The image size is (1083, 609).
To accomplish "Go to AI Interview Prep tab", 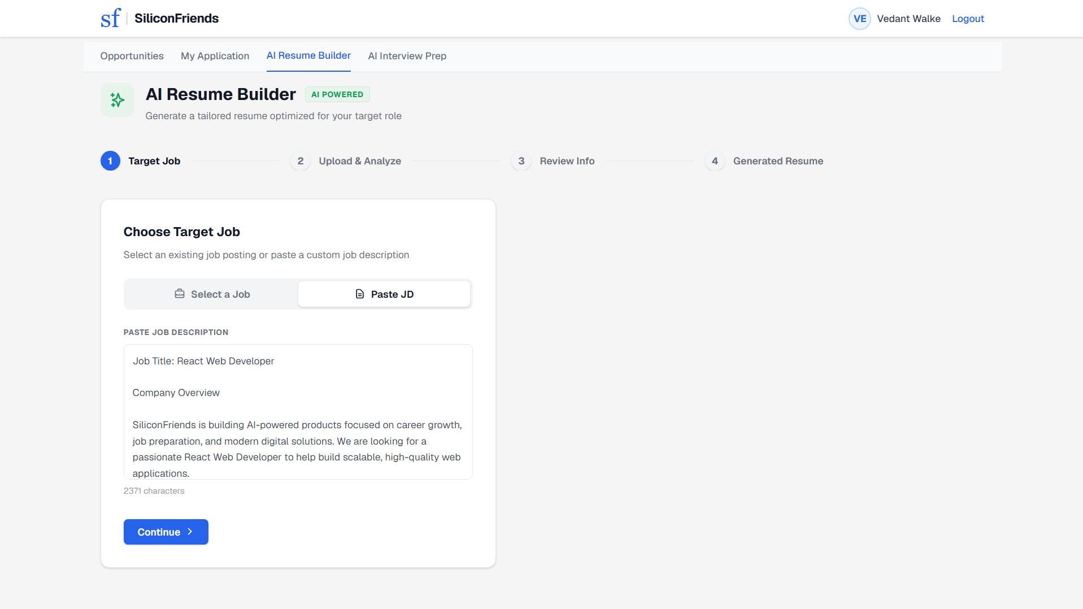I will tap(407, 56).
